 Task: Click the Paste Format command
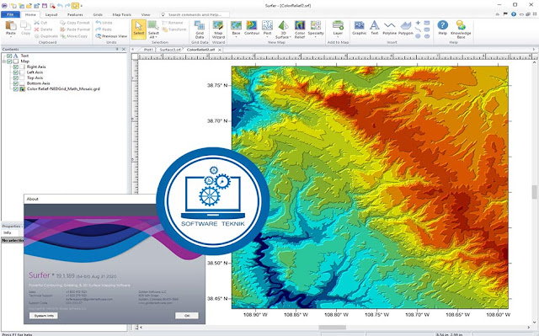pos(75,29)
